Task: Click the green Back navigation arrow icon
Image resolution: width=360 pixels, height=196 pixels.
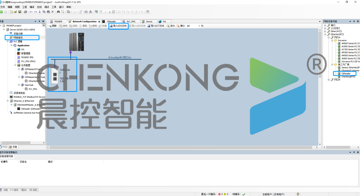Action: (1, 12)
